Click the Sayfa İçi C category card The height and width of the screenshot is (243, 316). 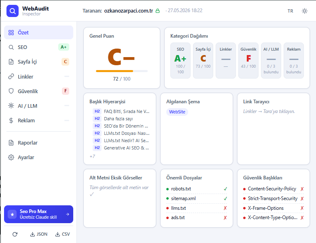pyautogui.click(x=203, y=60)
